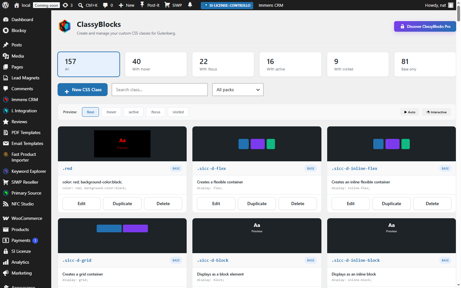The image size is (461, 288).
Task: Click the PDF Templates sidebar icon
Action: coord(6,132)
